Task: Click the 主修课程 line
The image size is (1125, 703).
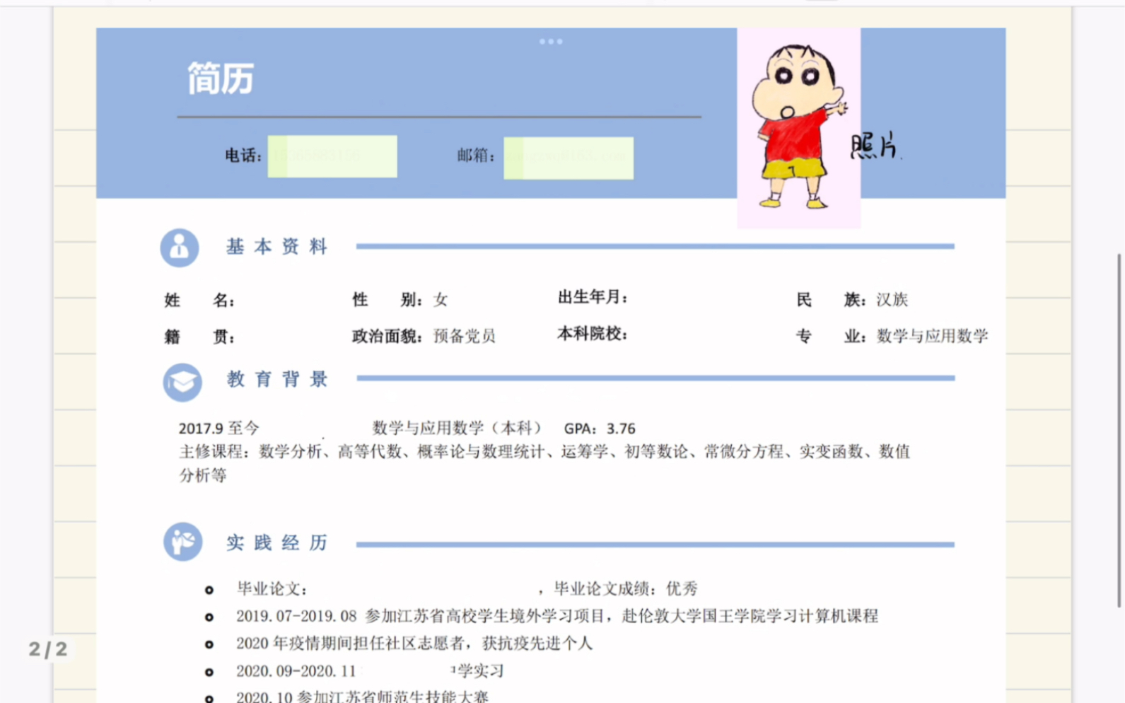Action: point(544,452)
